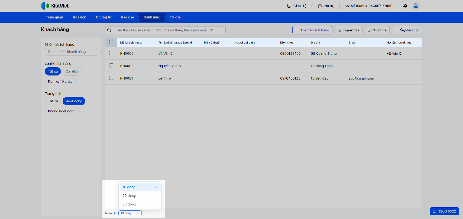Click Tên khách hàng / Đơn vị header
Viewport: 463px width, 219px height.
pyautogui.click(x=175, y=42)
